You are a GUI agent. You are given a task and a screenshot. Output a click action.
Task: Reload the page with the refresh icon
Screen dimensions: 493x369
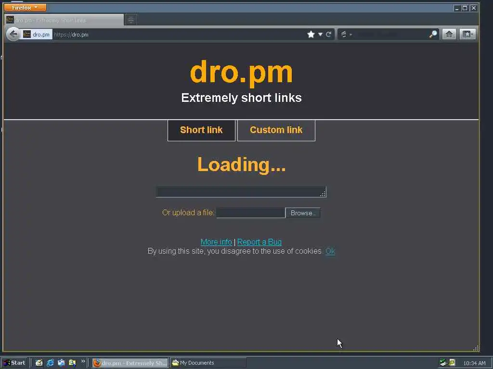click(328, 34)
